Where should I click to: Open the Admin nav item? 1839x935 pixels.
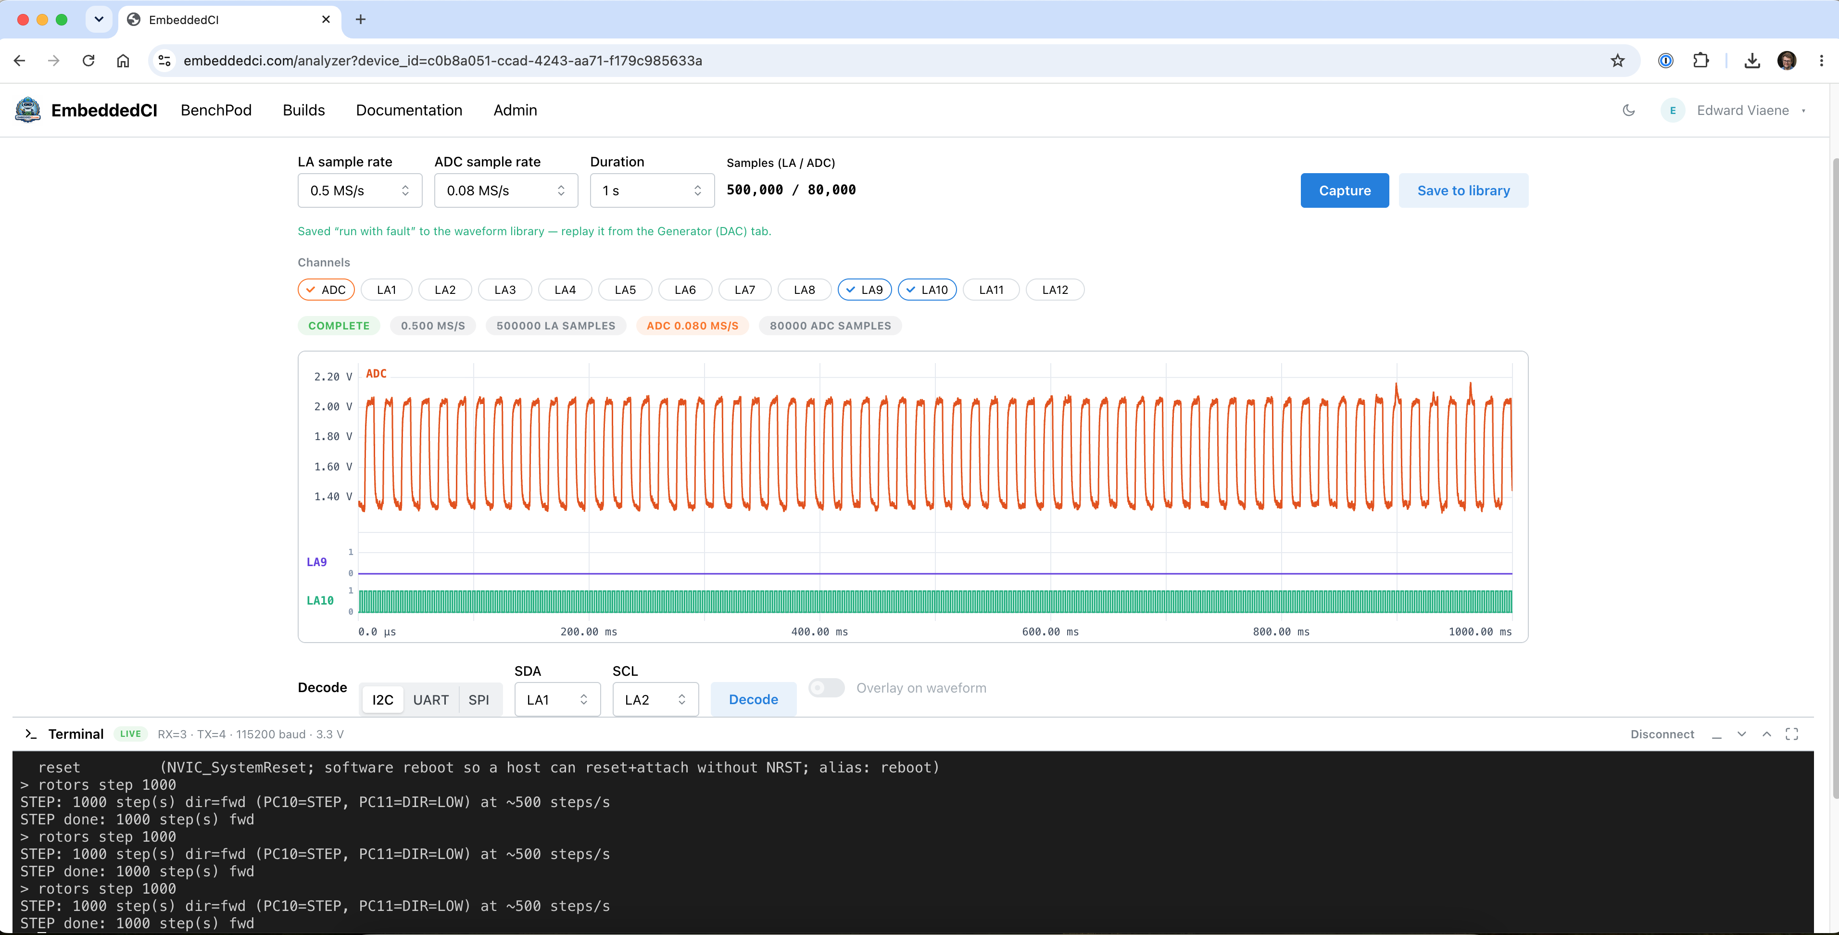pos(516,110)
